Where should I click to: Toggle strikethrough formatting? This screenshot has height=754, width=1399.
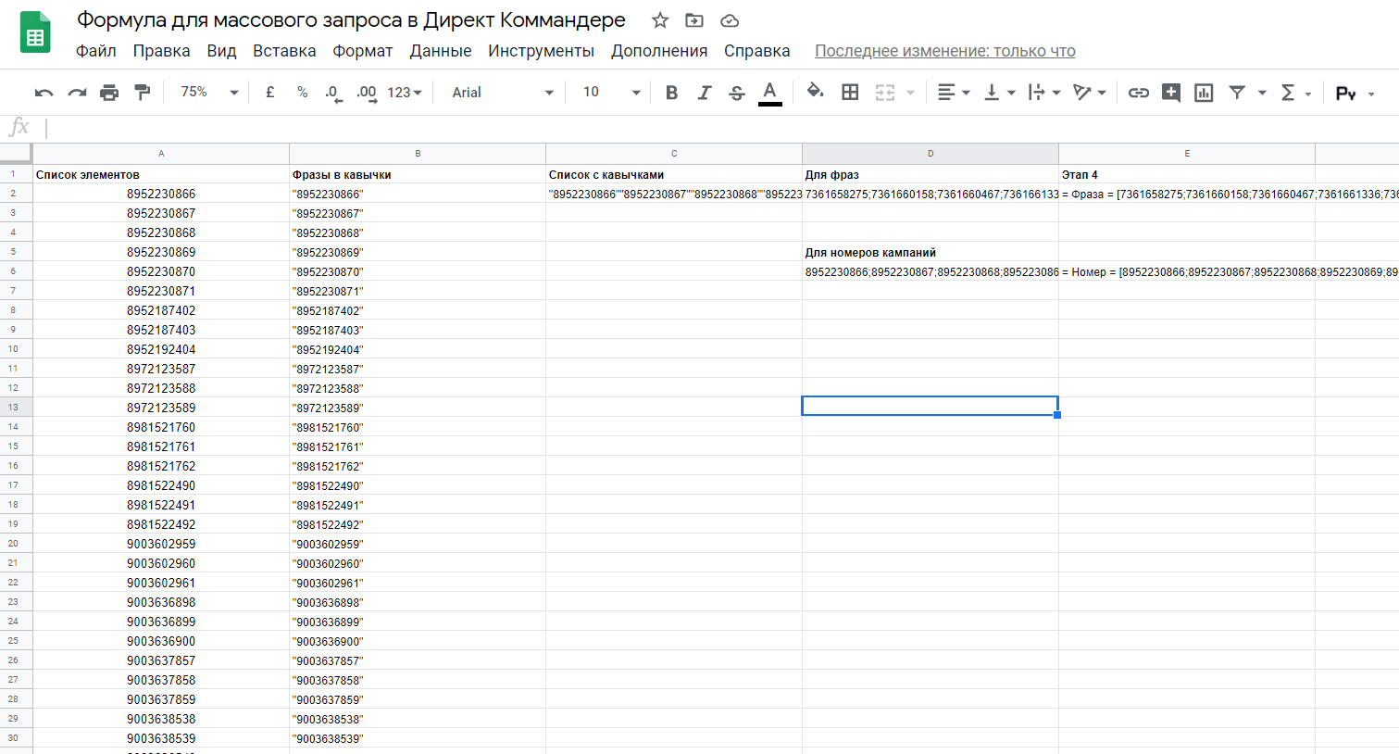(737, 93)
